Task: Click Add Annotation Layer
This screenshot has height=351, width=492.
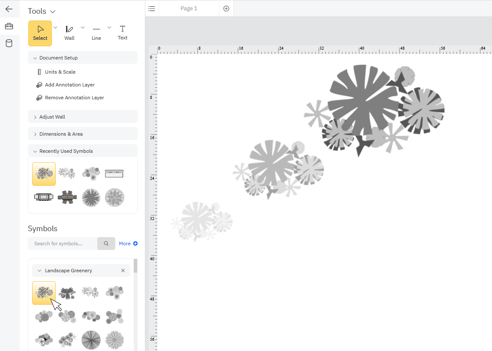Action: 70,84
